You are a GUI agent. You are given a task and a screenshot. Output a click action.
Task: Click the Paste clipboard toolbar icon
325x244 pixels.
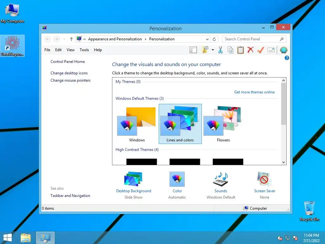point(241,50)
